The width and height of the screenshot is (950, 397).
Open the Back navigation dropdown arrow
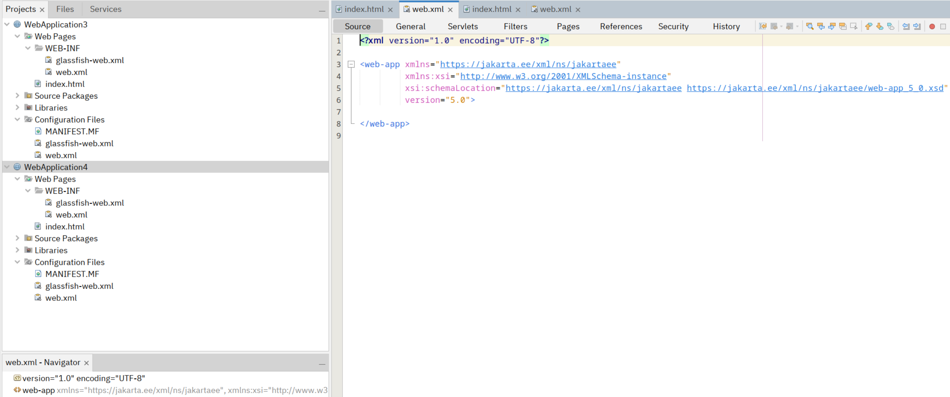pyautogui.click(x=781, y=26)
